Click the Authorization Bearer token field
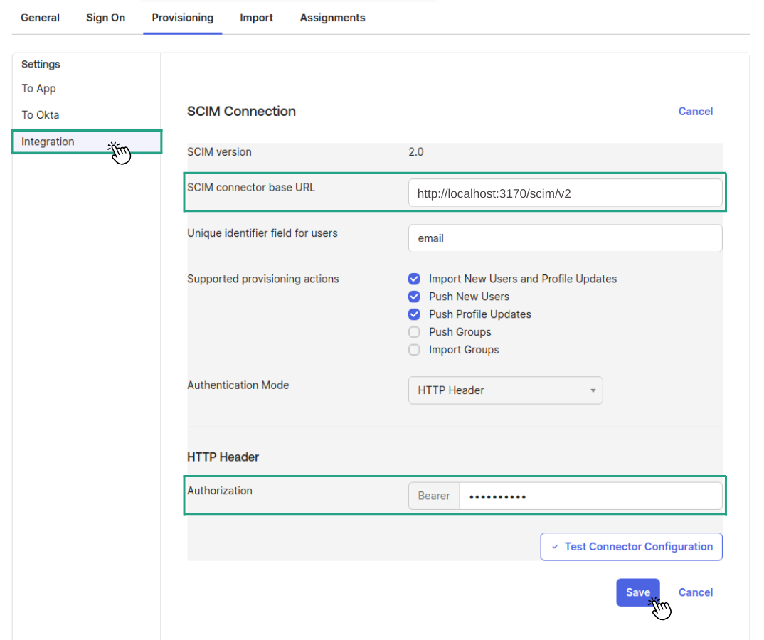The height and width of the screenshot is (640, 764). (590, 496)
